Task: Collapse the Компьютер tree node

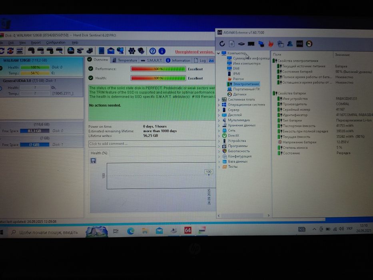Action: coord(218,53)
